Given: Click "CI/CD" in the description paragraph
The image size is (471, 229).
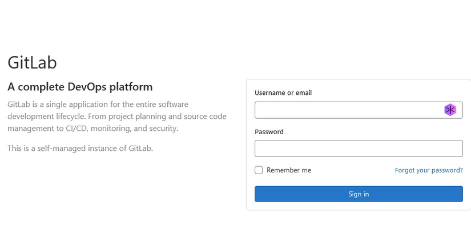Looking at the screenshot, I should [75, 128].
